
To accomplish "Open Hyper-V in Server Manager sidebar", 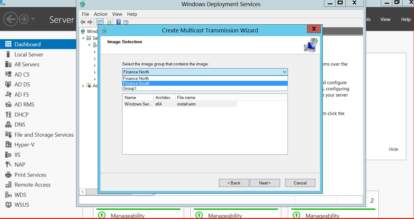I will click(x=24, y=145).
